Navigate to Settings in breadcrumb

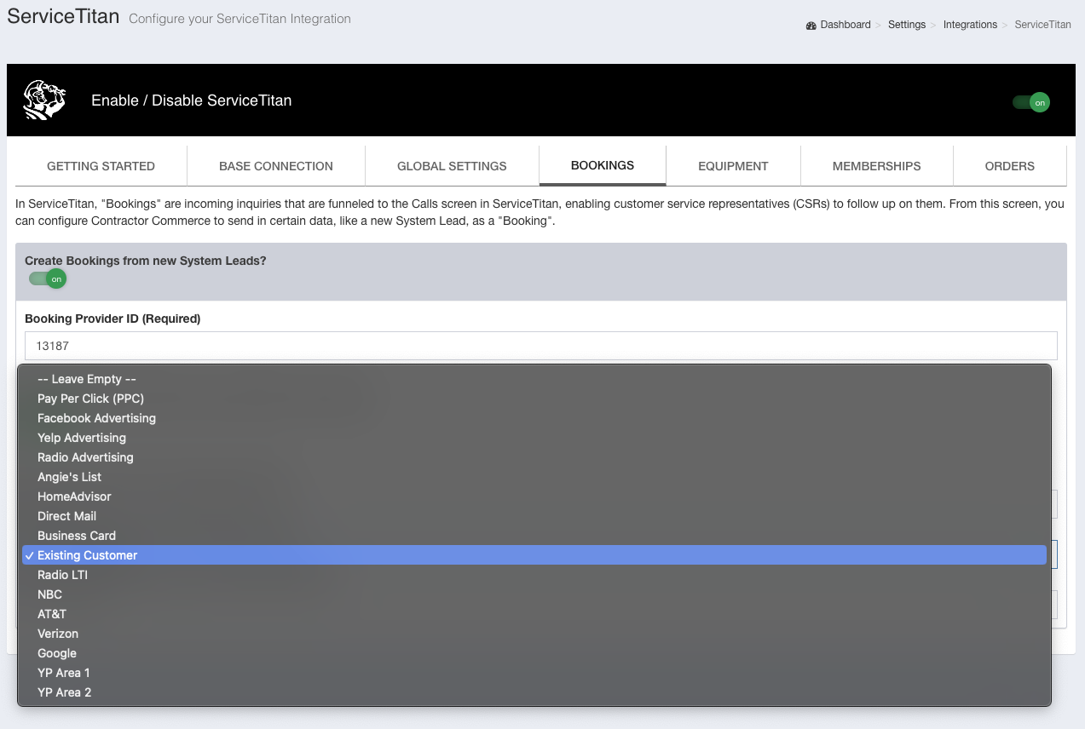tap(907, 25)
